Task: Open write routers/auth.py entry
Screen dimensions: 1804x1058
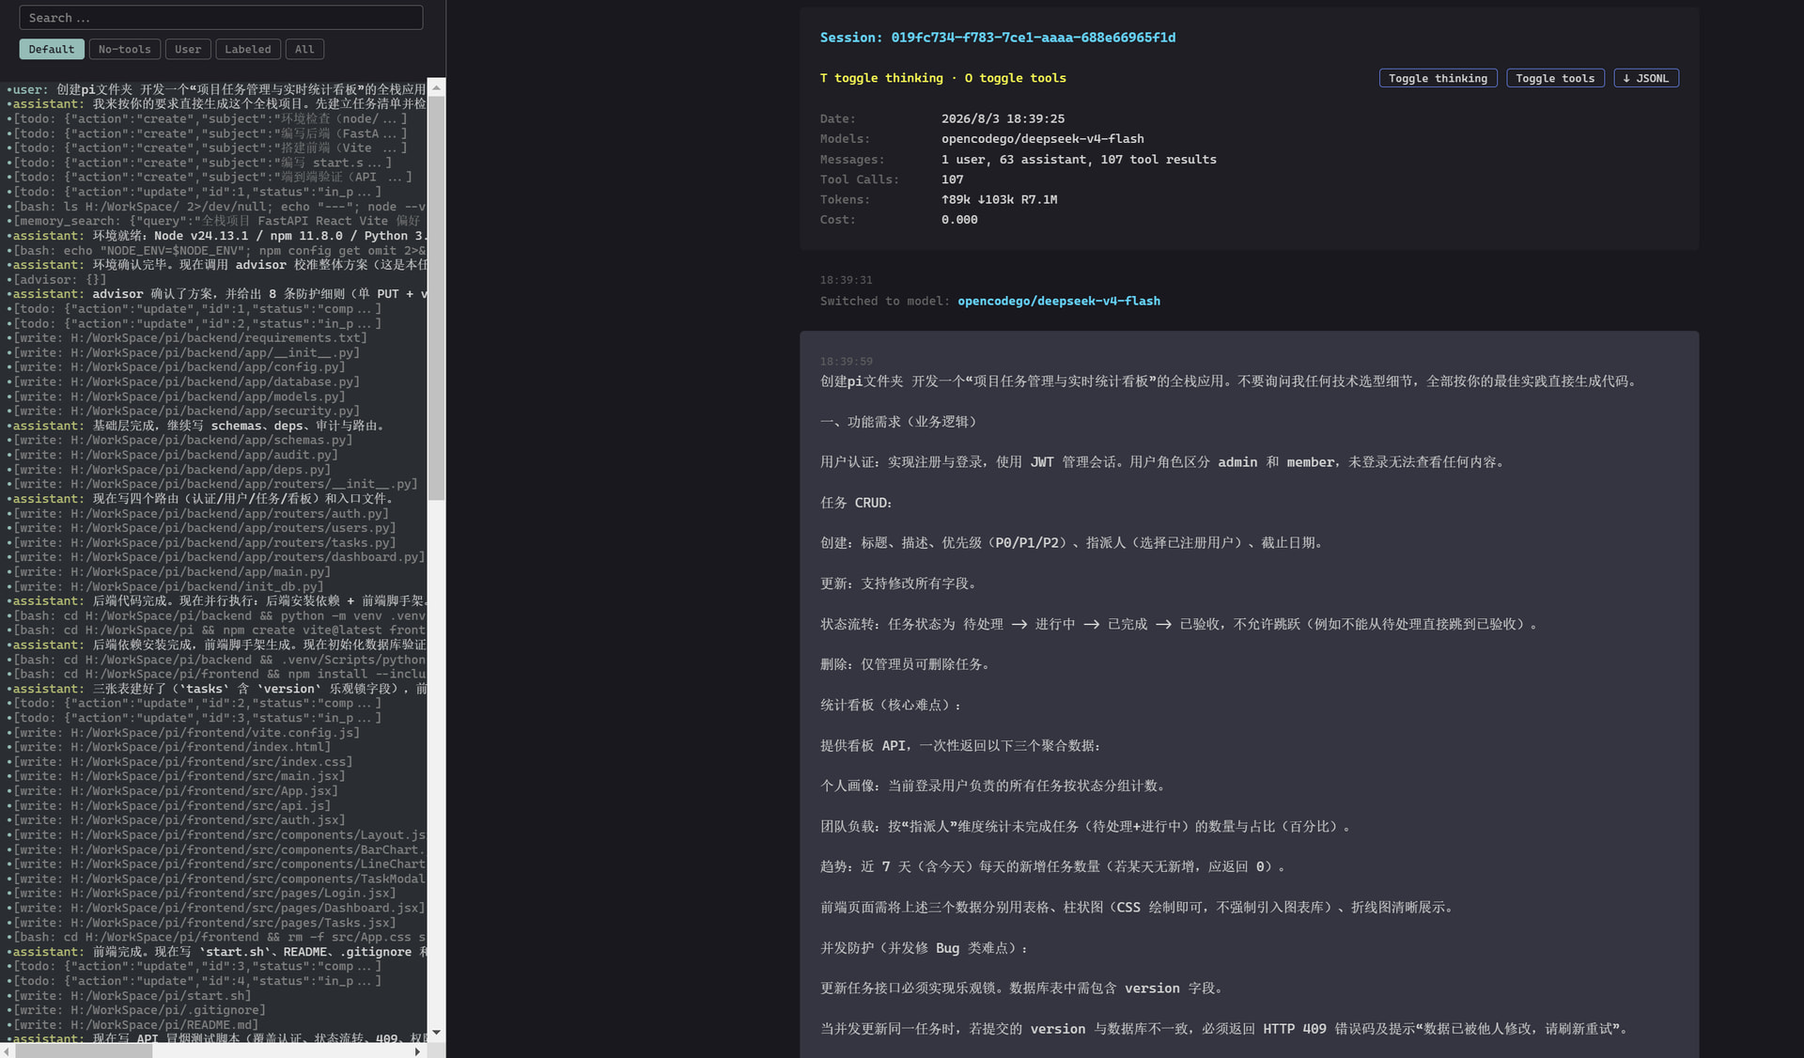Action: (x=201, y=513)
